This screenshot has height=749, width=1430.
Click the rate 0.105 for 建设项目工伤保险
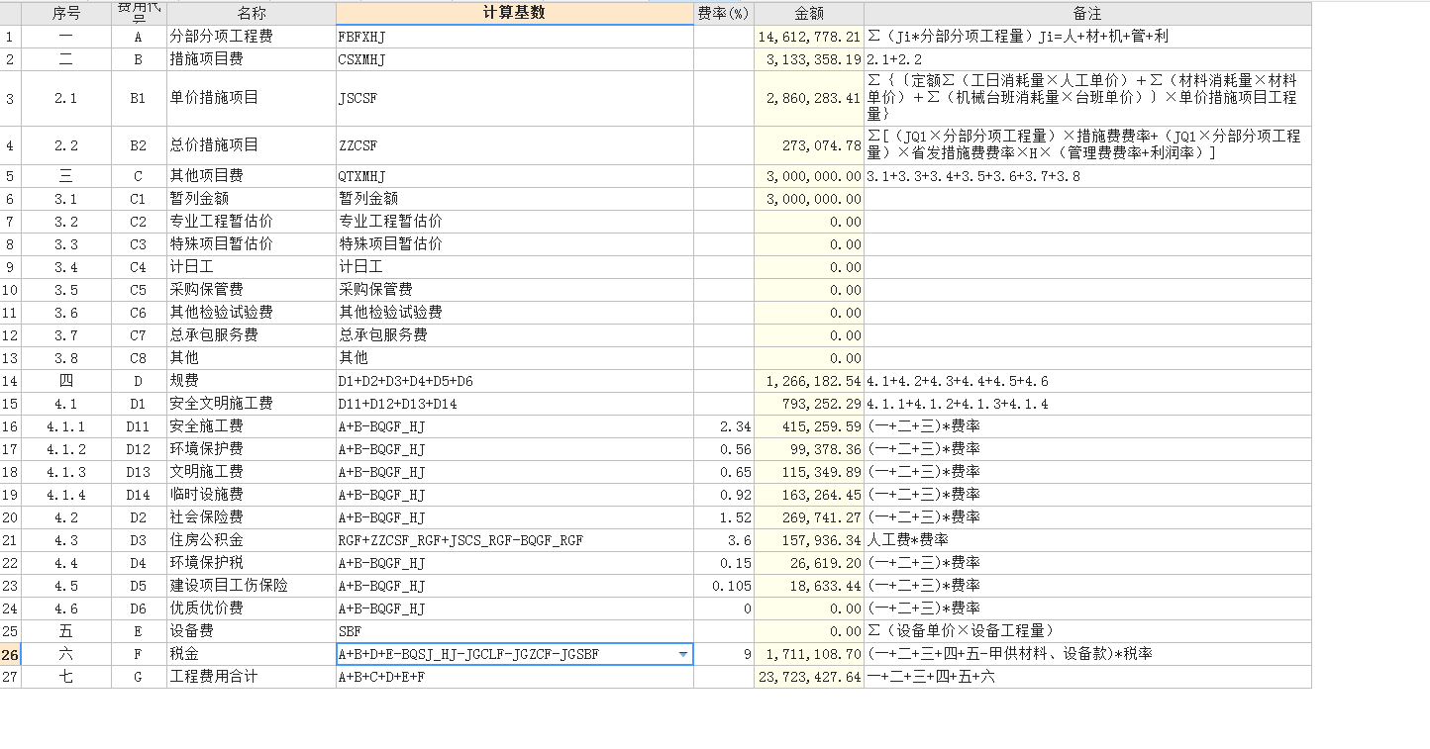(724, 586)
